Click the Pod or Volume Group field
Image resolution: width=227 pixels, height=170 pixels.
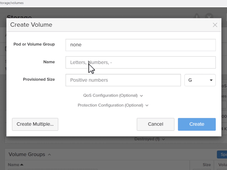pyautogui.click(x=140, y=45)
